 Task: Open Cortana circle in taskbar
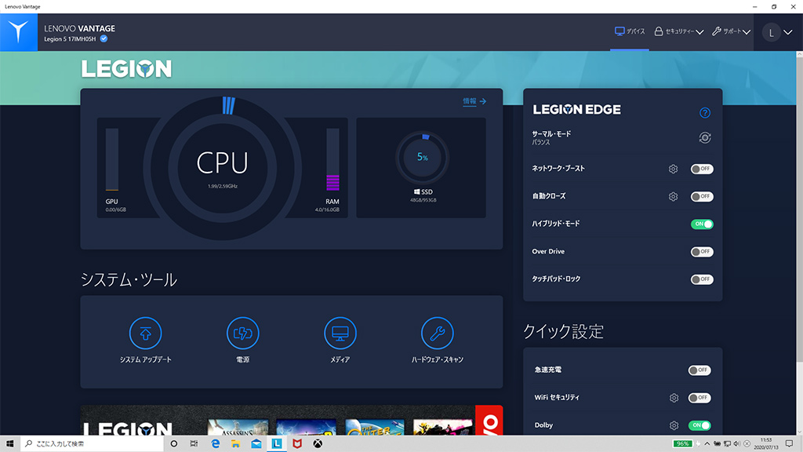173,444
